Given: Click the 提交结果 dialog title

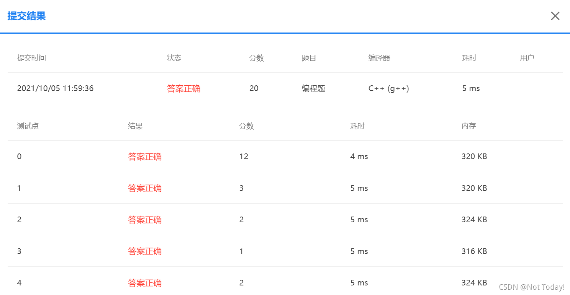Looking at the screenshot, I should tap(26, 16).
